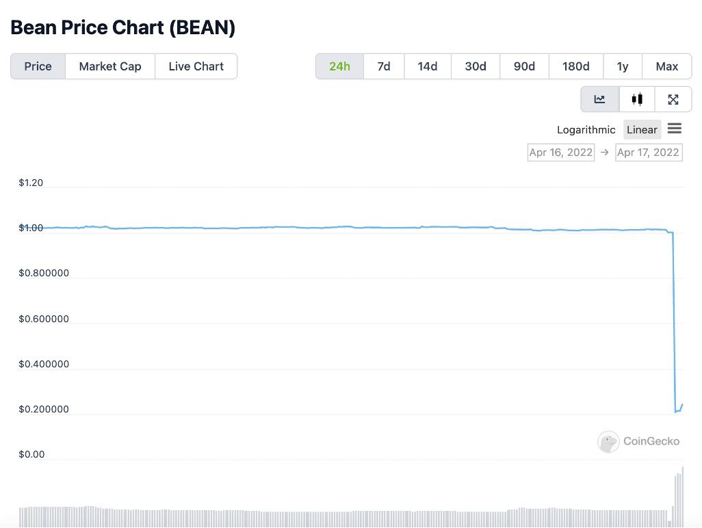Select the 24h time range
The image size is (702, 528).
pos(340,66)
